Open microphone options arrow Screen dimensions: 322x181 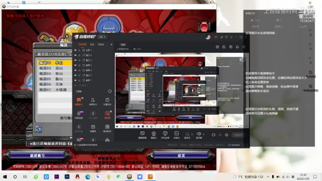coord(192,134)
